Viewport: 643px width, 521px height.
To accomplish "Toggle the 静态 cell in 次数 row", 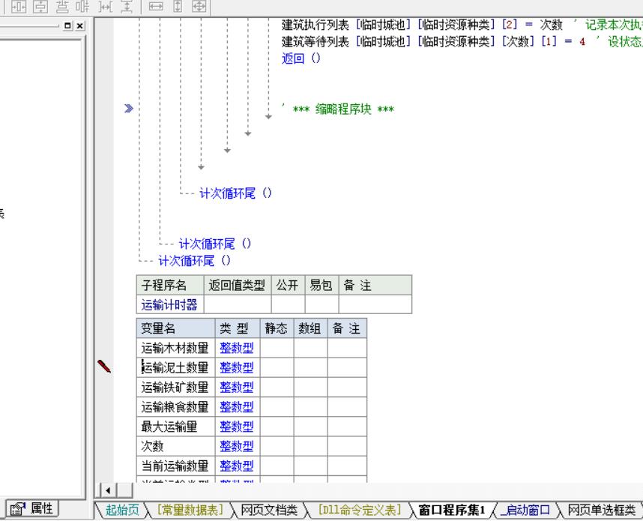I will click(277, 446).
